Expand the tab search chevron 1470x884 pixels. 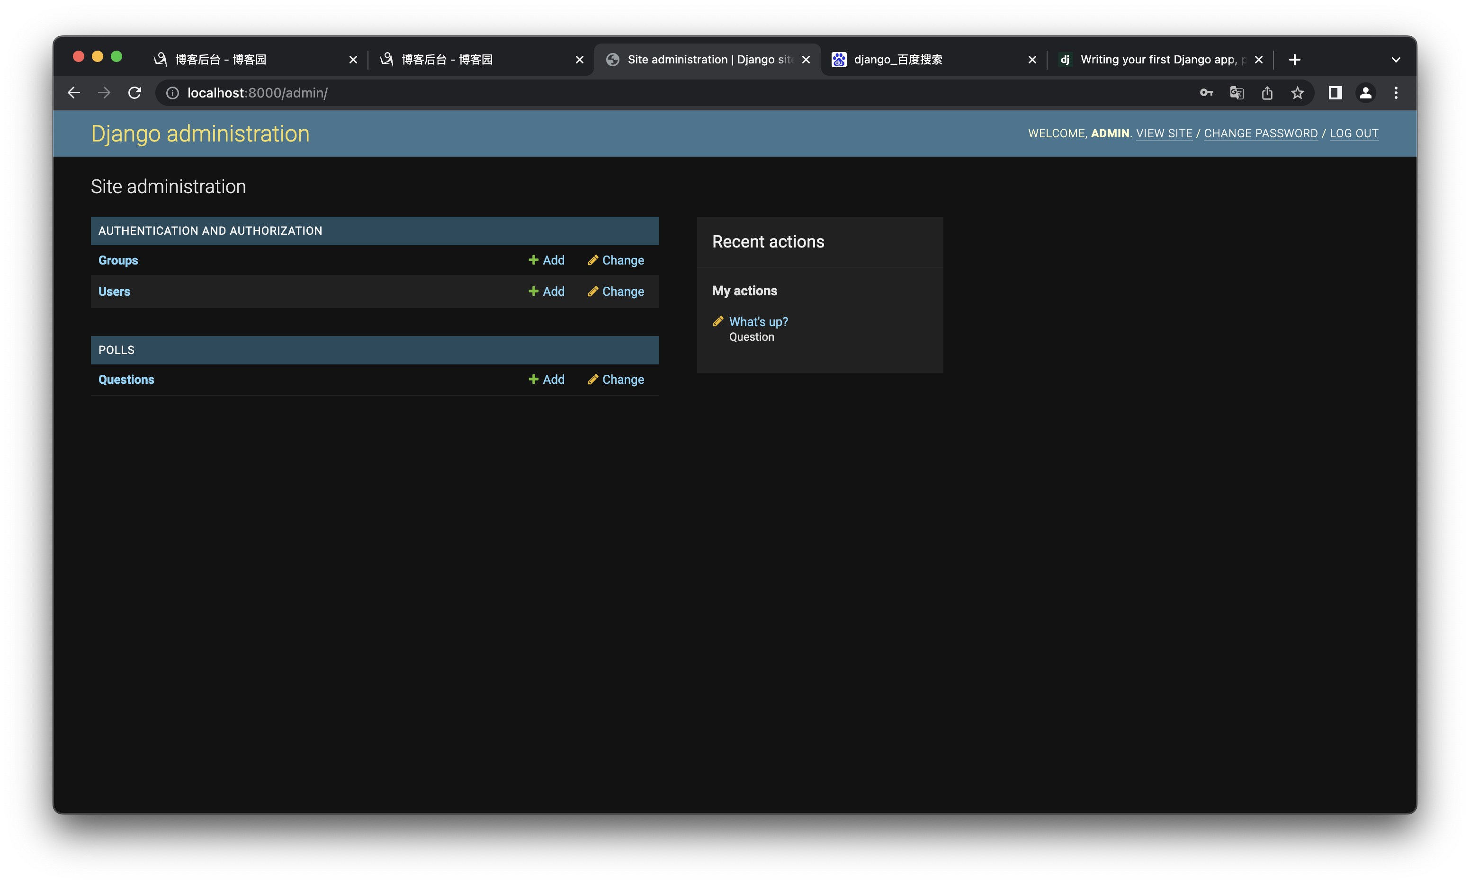pyautogui.click(x=1396, y=60)
